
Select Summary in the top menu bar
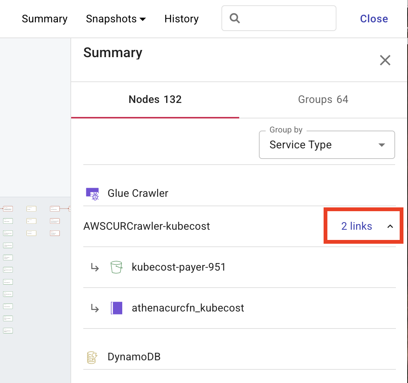pos(45,19)
